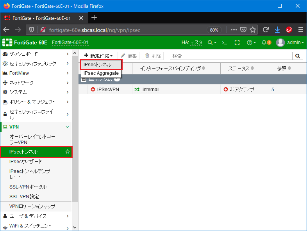Open SSL-VPN設定 page

click(36, 196)
